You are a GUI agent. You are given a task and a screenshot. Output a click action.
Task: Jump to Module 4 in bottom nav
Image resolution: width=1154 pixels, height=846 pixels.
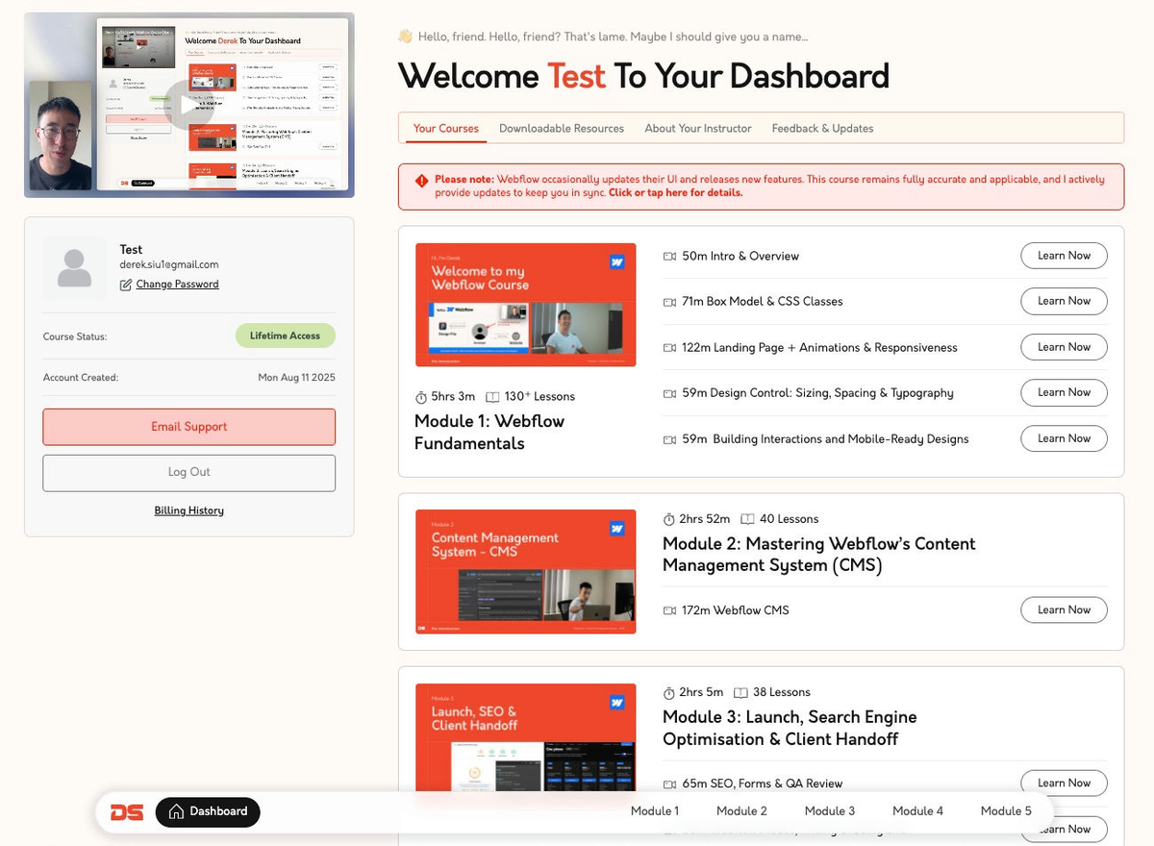pos(917,811)
